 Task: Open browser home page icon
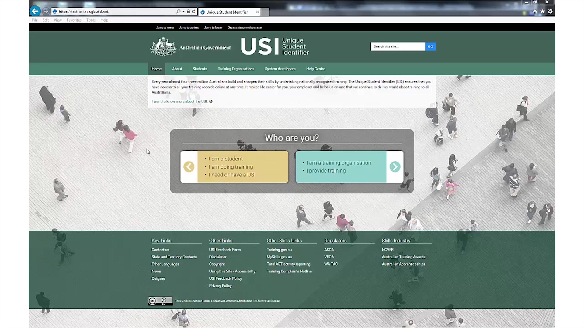535,12
